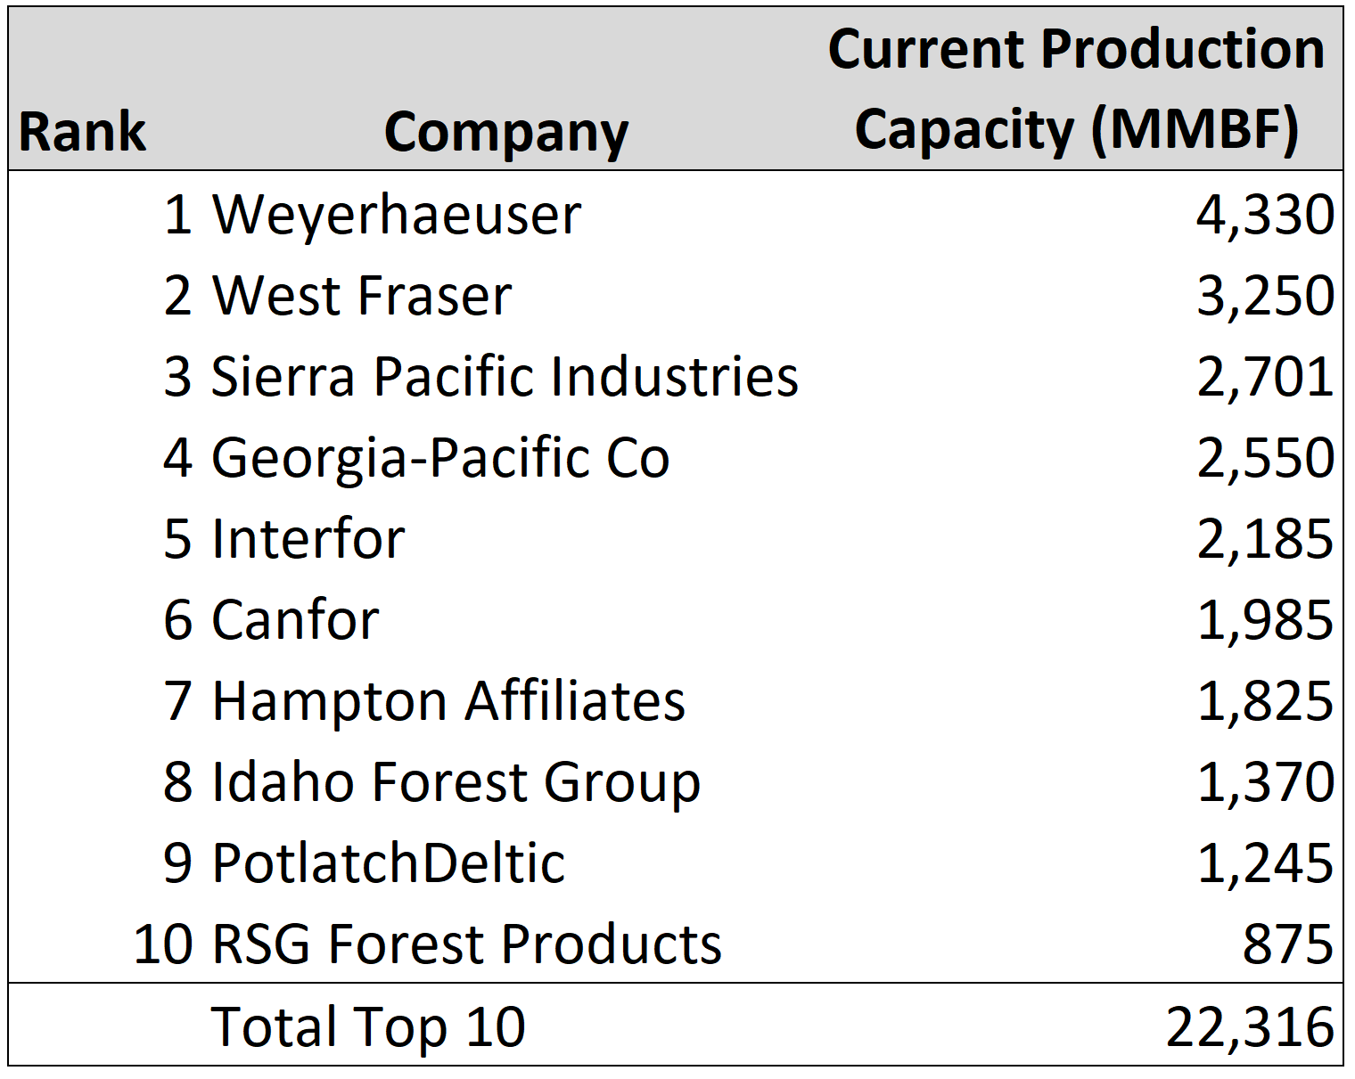This screenshot has width=1355, height=1079.
Task: Click the 3,250 capacity value
Action: [x=1264, y=296]
